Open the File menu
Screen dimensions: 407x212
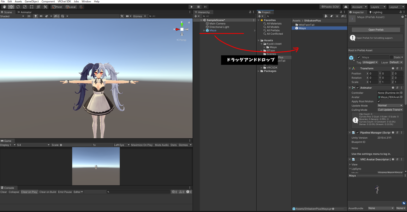(3, 2)
